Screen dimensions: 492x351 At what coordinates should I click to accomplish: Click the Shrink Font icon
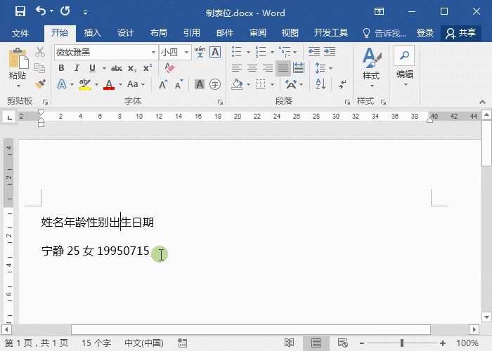coord(179,84)
